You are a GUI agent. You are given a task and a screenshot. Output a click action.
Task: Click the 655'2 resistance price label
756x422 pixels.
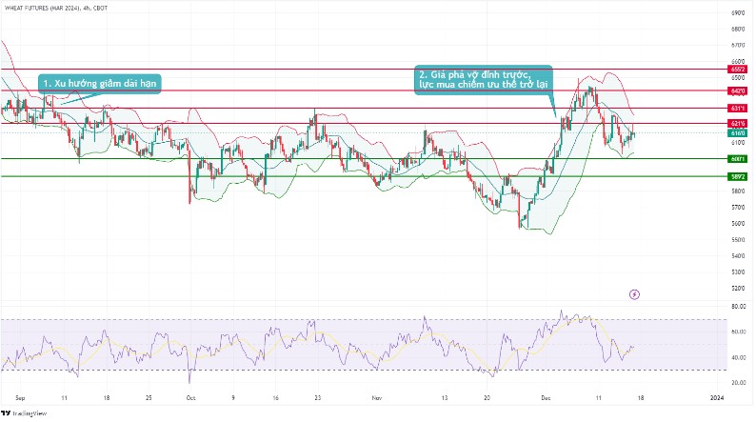(738, 70)
